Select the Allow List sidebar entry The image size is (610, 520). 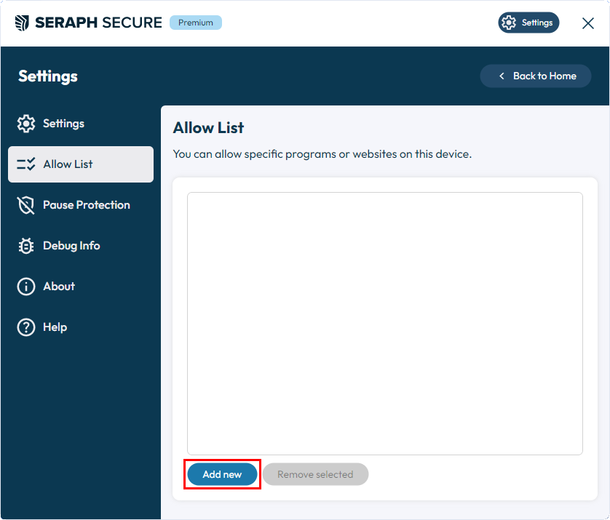coord(81,164)
